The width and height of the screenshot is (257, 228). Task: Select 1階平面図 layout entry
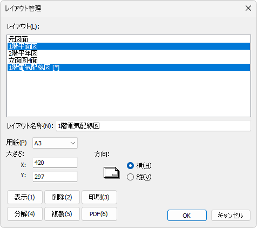(128, 46)
